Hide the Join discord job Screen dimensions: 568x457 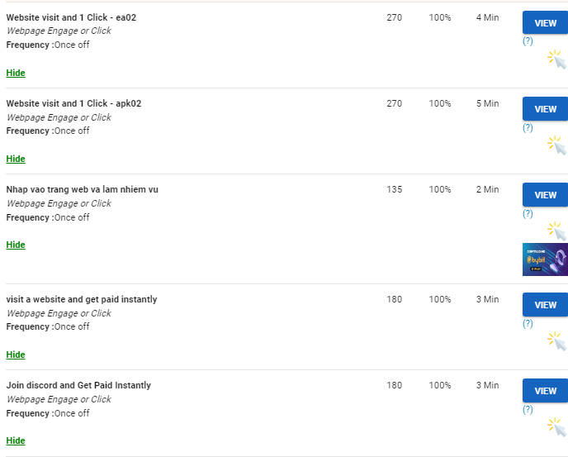click(x=16, y=440)
